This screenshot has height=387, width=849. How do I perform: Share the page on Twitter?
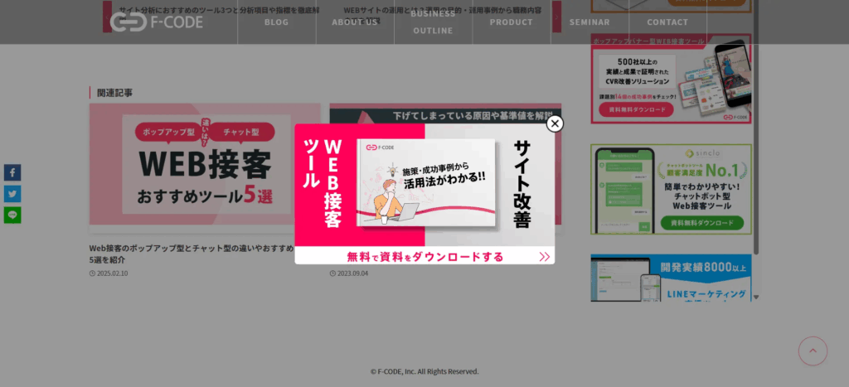coord(12,194)
